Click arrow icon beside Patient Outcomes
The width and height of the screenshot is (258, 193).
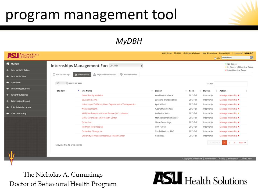click(x=8, y=95)
